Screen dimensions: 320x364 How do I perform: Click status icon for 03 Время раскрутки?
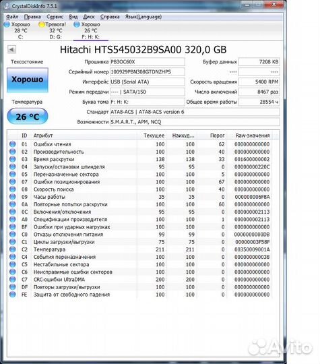(x=13, y=159)
